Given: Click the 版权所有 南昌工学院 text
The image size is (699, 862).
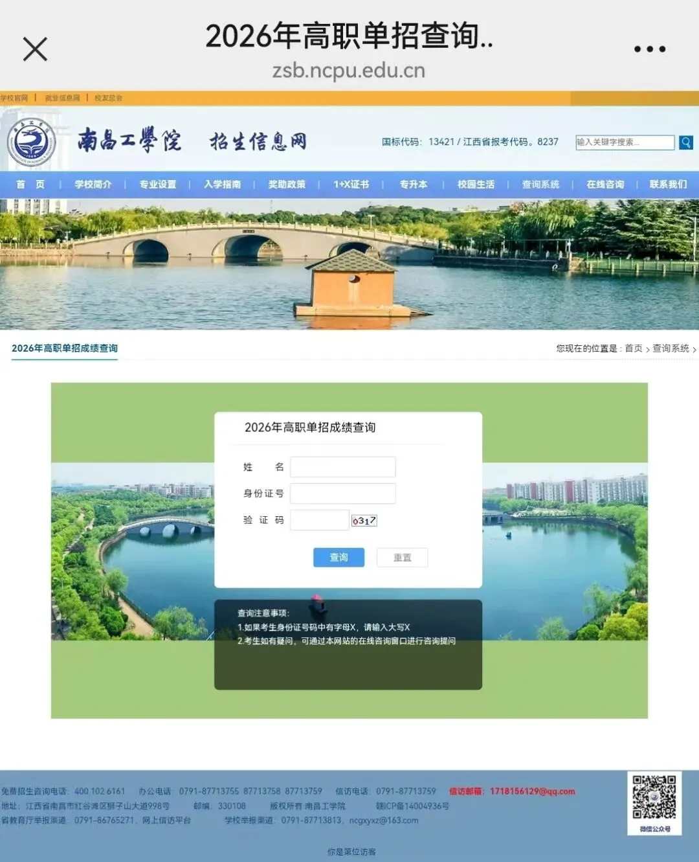Looking at the screenshot, I should [307, 806].
